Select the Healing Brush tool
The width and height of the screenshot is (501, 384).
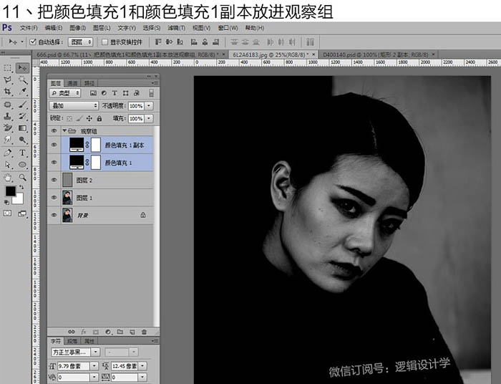[x=8, y=105]
